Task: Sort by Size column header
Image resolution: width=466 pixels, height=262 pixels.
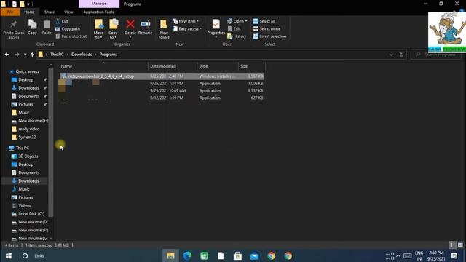Action: [251, 66]
